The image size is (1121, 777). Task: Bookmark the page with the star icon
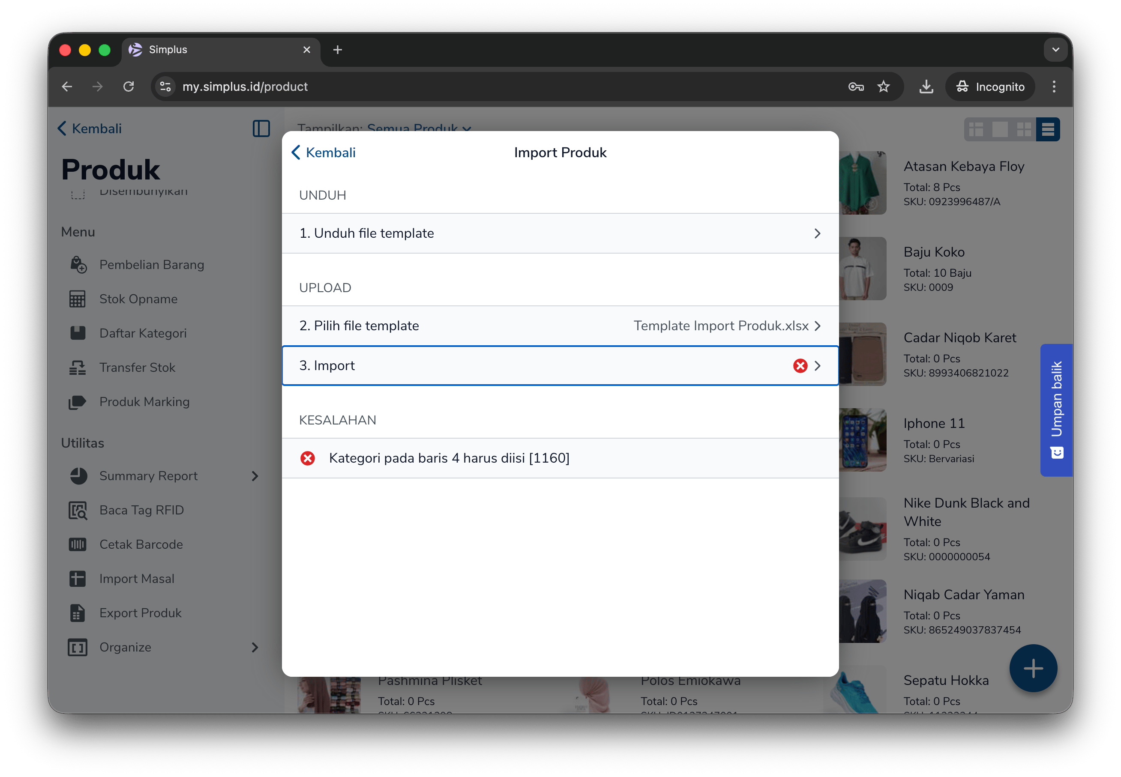coord(883,87)
